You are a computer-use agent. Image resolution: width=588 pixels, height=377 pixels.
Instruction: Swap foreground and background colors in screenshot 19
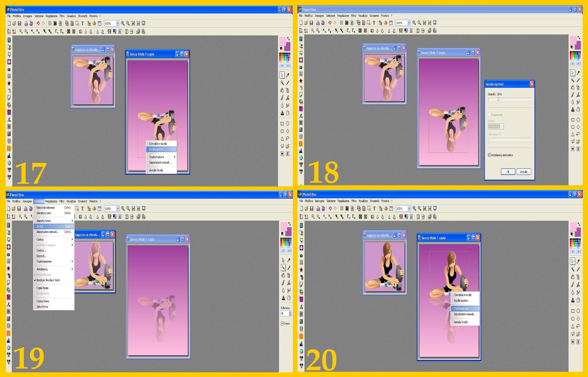pyautogui.click(x=289, y=224)
